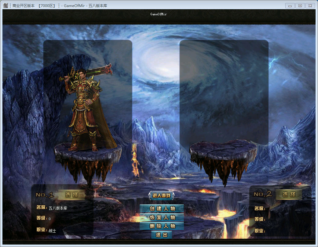
Task: Click 选择 button next to NO.1
Action: [x=71, y=195]
